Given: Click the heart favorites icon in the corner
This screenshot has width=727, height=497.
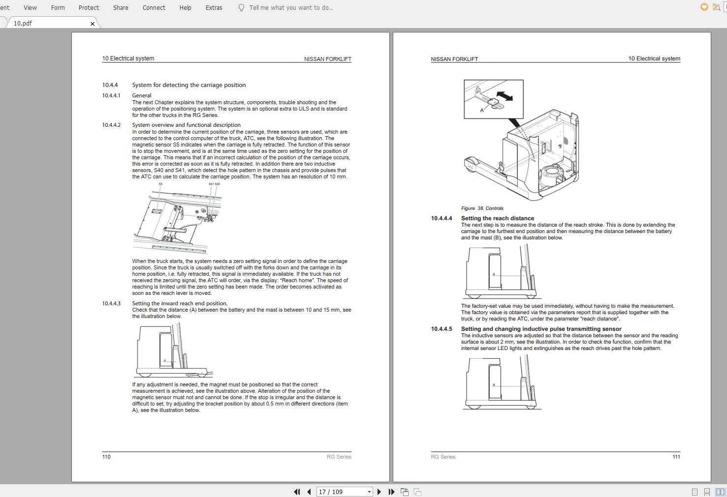Looking at the screenshot, I should tap(703, 7).
